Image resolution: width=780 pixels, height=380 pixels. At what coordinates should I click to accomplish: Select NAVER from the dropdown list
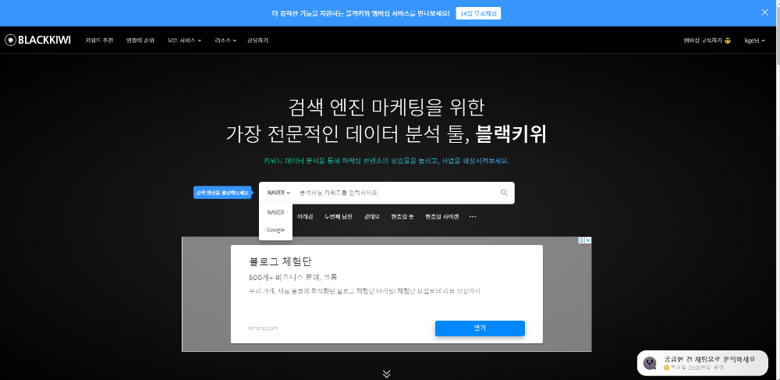275,212
